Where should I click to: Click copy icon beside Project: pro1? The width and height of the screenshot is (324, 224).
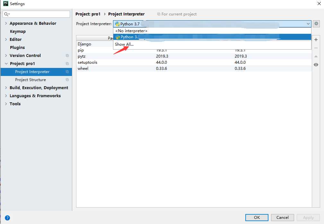(x=67, y=63)
